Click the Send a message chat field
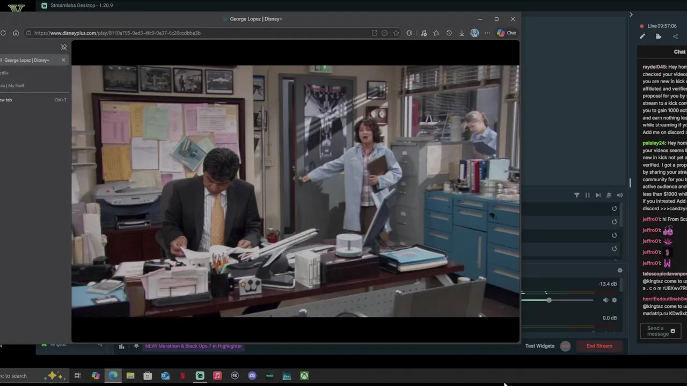 tap(661, 331)
